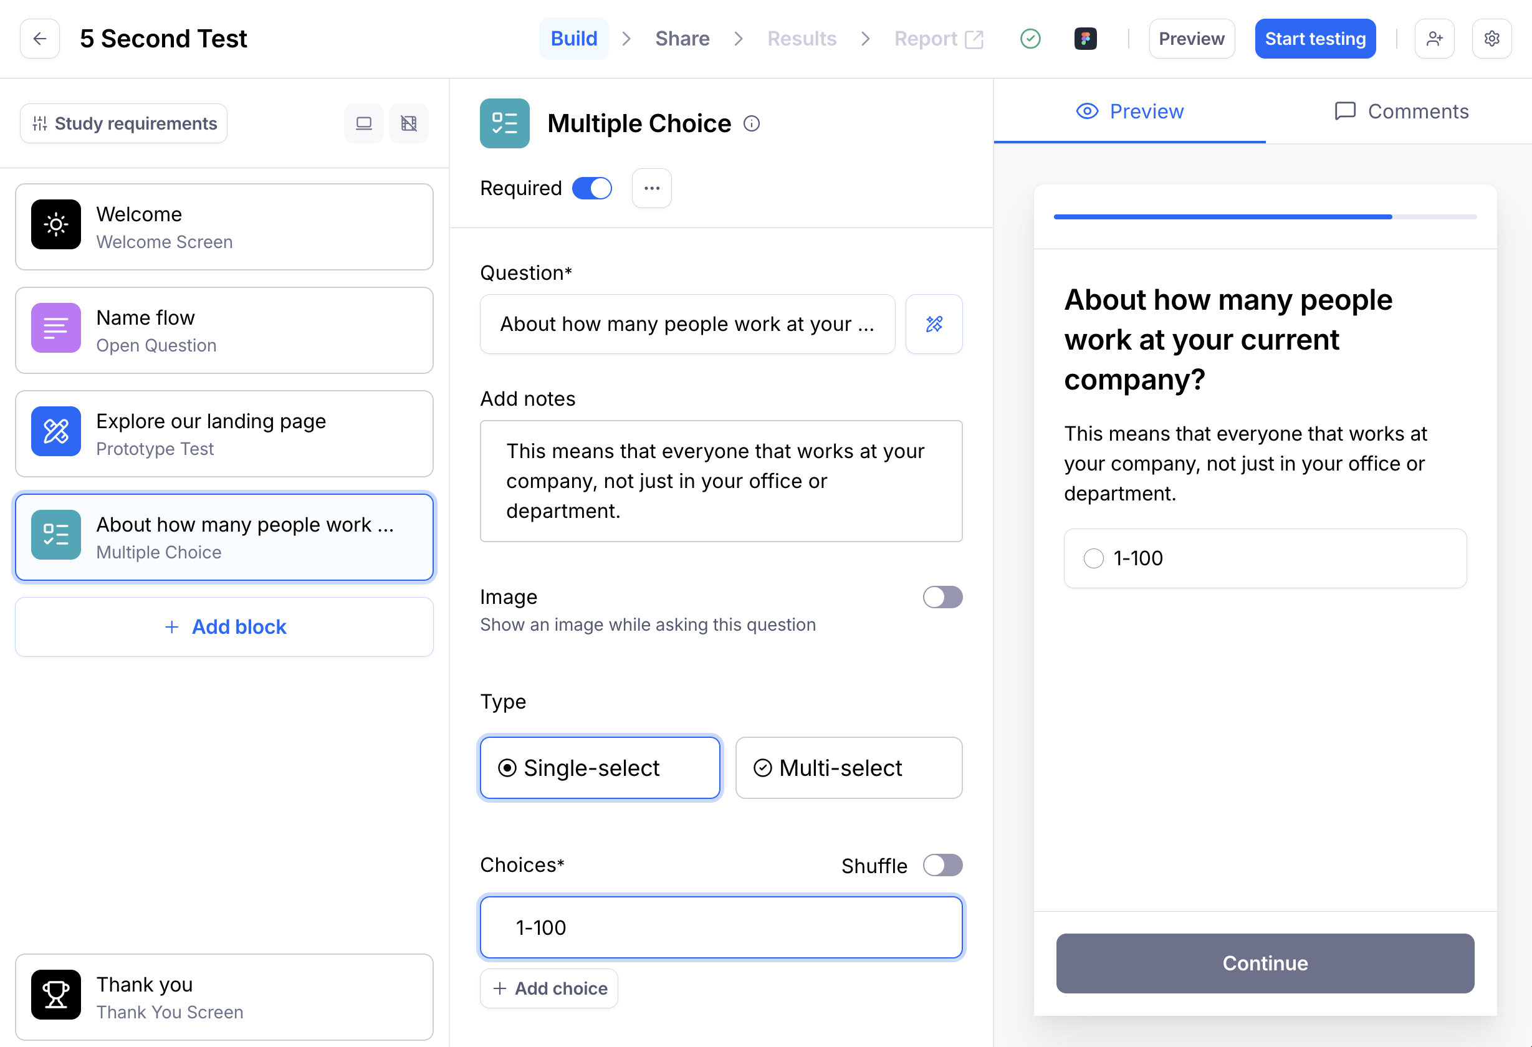Toggle the Required switch off

tap(591, 188)
